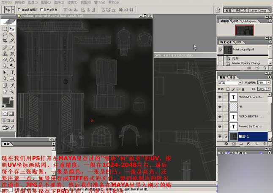The width and height of the screenshot is (273, 193).
Task: Click the Fill 100% field
Action: [262, 89]
